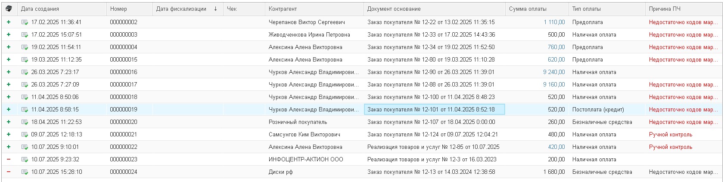Click sort arrow in Дата фискализации column header
The image size is (724, 182).
pyautogui.click(x=215, y=9)
